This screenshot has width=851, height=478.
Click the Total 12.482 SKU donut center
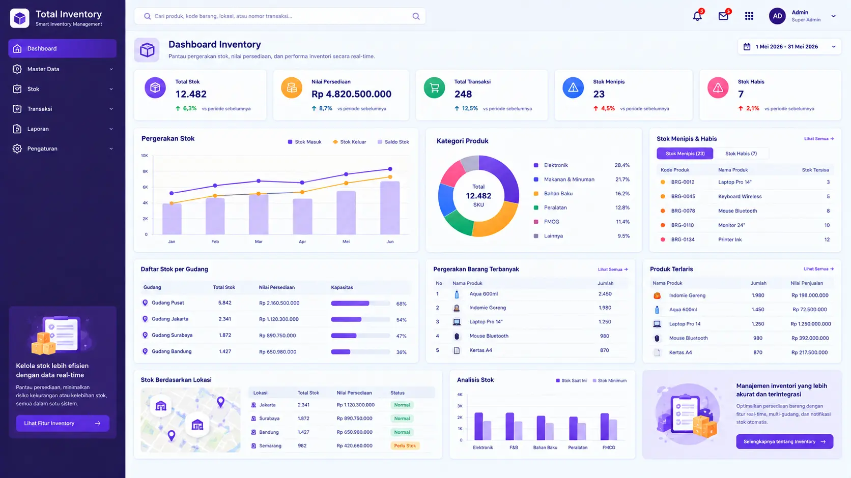(x=478, y=196)
